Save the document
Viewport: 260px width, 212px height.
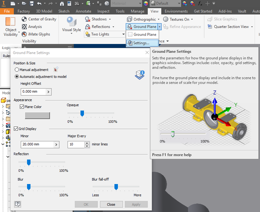coord(32,3)
